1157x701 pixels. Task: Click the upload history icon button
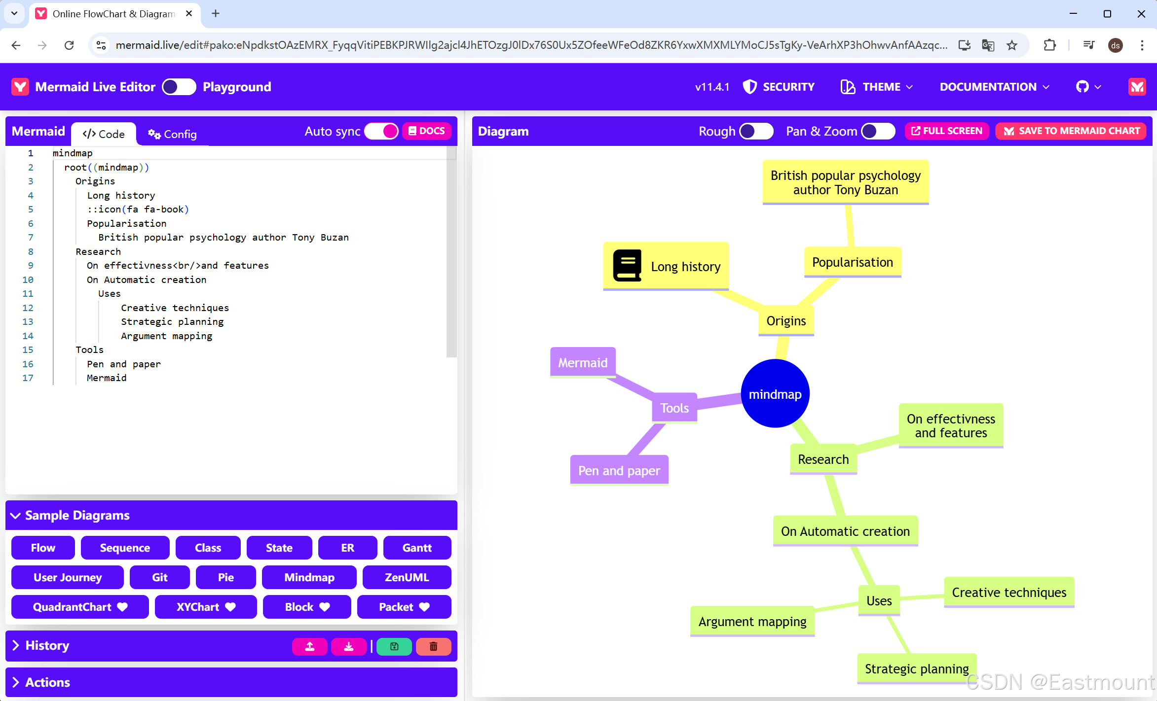[309, 646]
